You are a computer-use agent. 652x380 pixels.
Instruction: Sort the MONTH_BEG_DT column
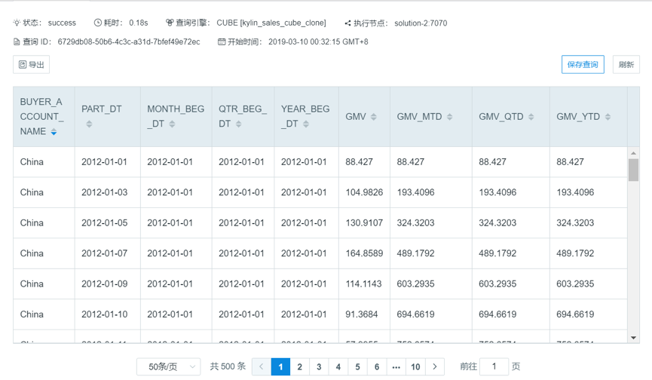pyautogui.click(x=172, y=124)
